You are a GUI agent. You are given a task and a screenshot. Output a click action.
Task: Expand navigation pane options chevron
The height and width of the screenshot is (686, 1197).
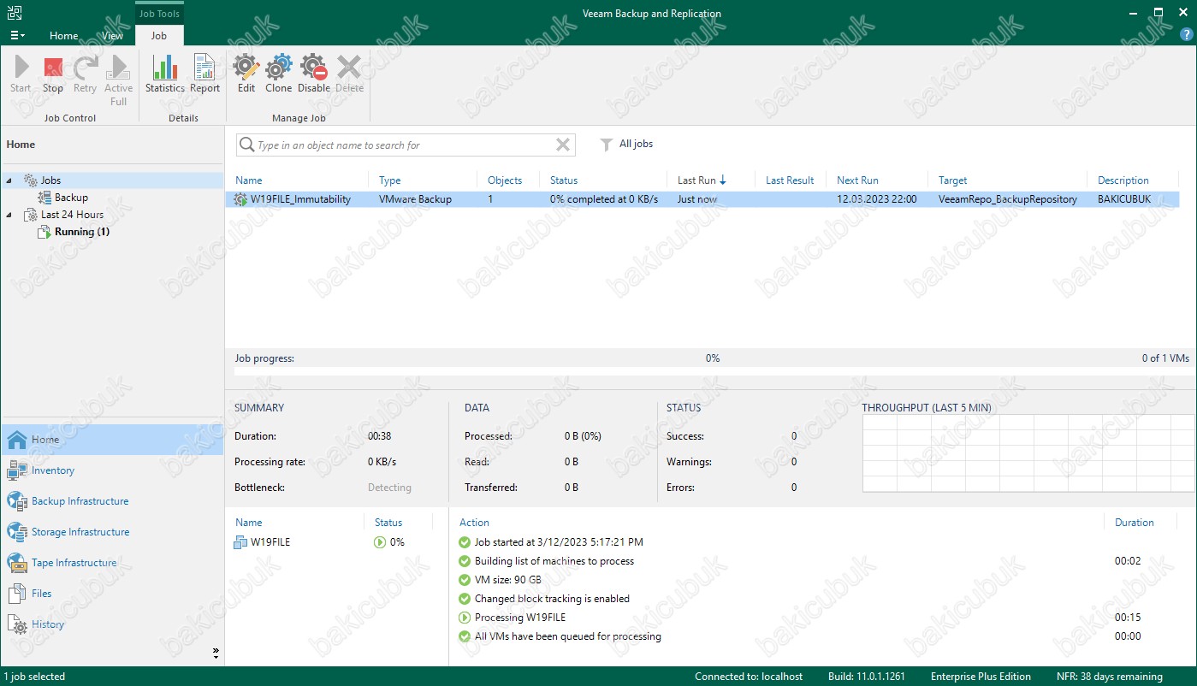(216, 653)
